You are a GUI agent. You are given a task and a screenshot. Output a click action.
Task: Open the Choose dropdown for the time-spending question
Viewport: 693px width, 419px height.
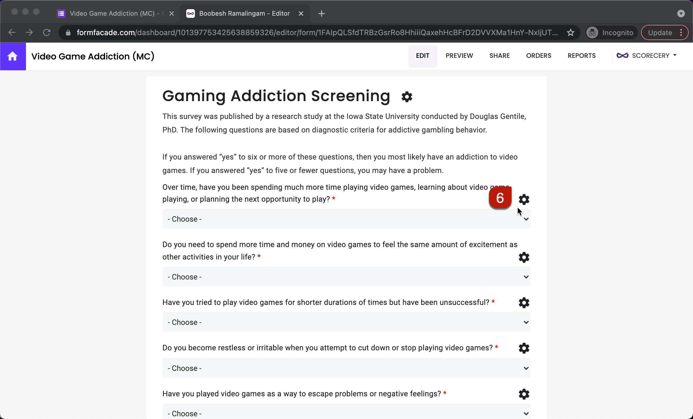click(346, 219)
